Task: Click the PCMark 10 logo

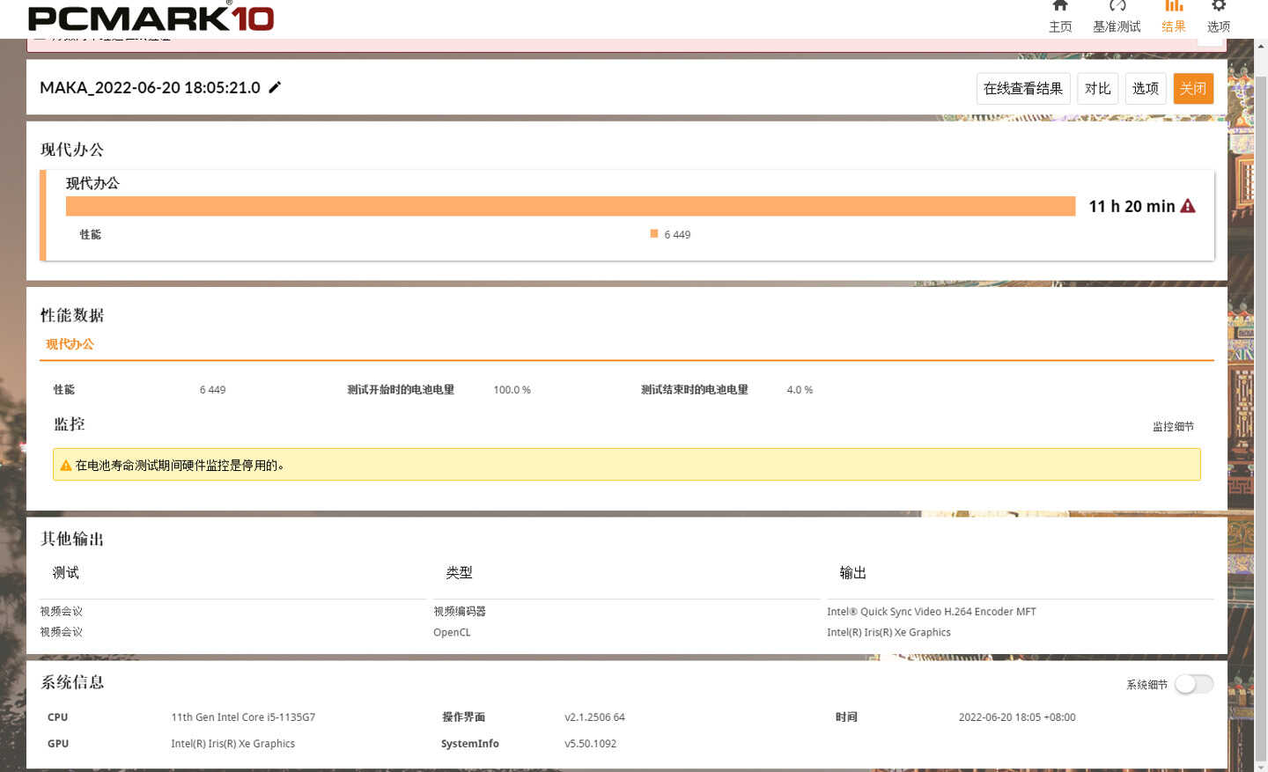Action: point(151,18)
